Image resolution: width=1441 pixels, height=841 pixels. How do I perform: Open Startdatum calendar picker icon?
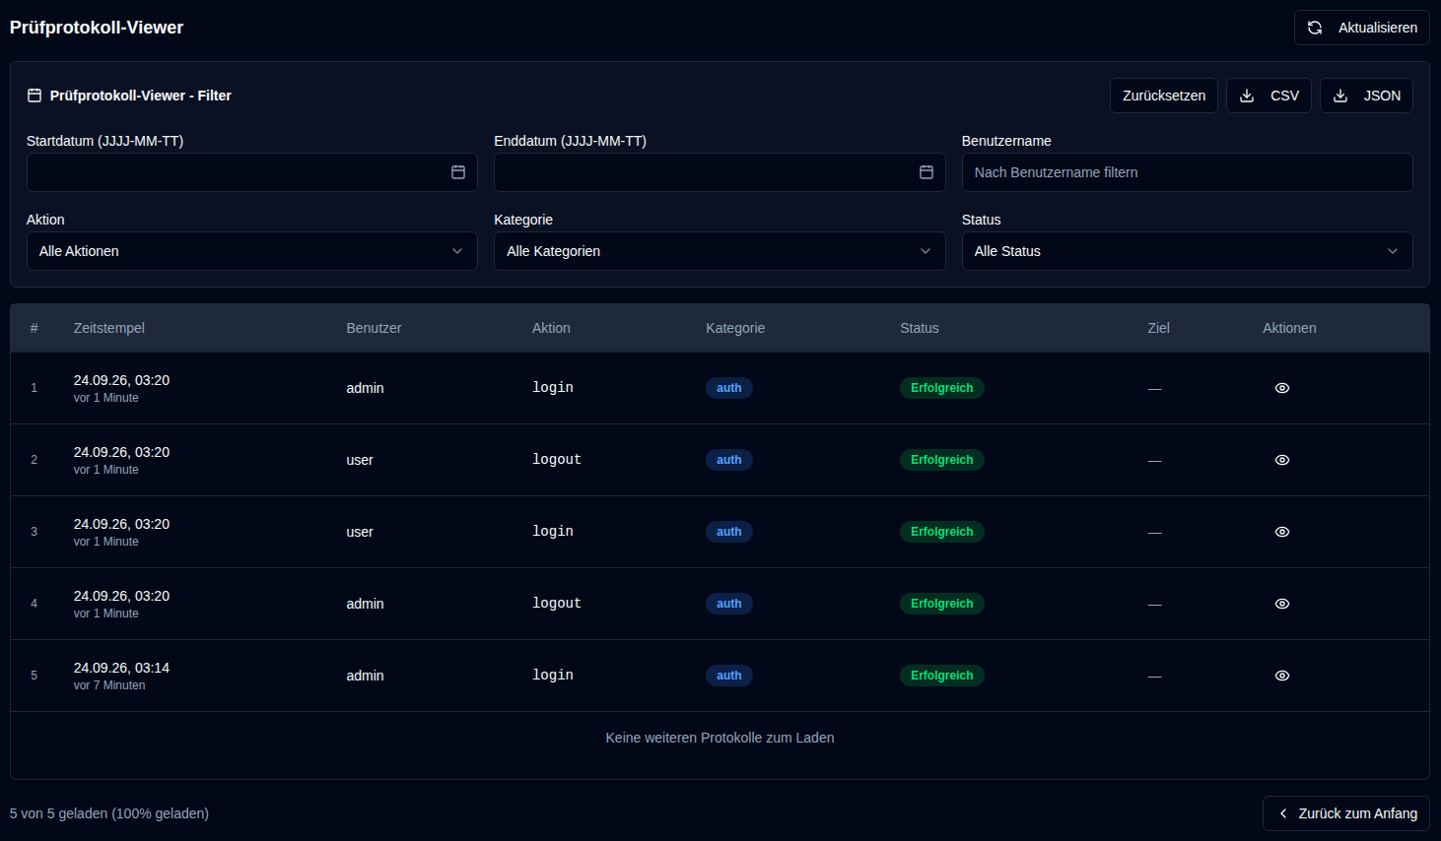pos(458,172)
